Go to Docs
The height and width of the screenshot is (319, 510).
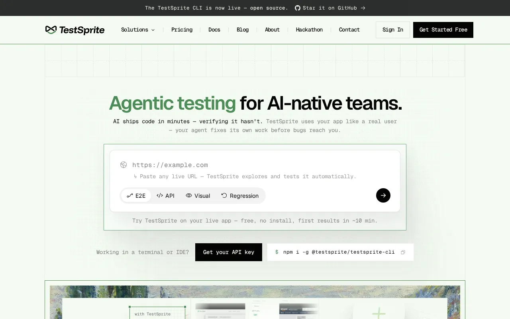point(214,30)
